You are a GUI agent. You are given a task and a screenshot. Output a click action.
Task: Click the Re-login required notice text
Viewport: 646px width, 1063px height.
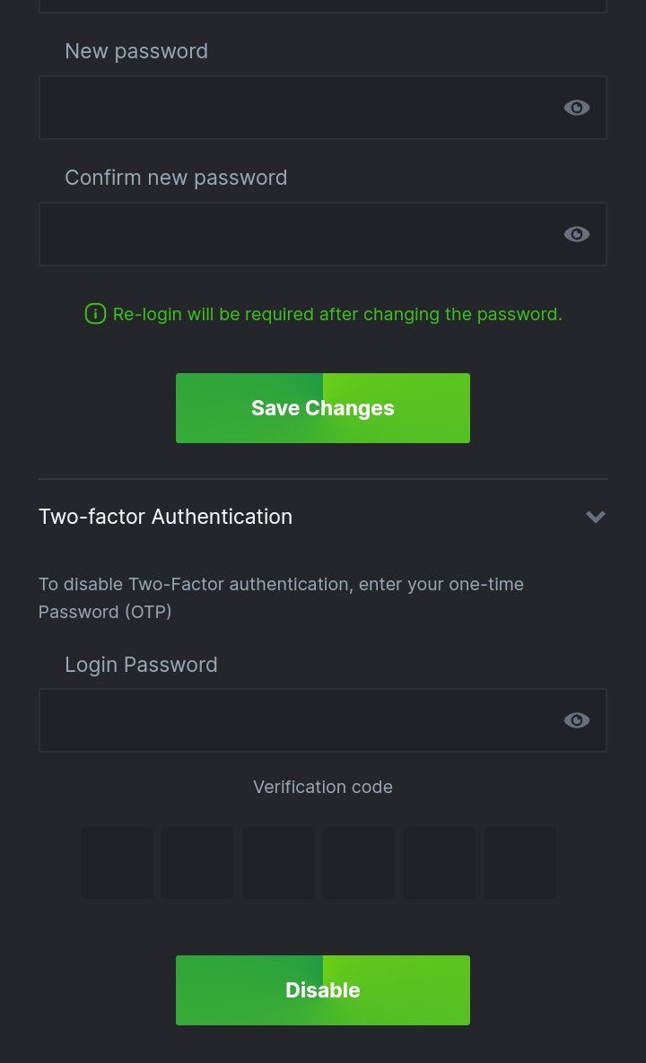[337, 314]
